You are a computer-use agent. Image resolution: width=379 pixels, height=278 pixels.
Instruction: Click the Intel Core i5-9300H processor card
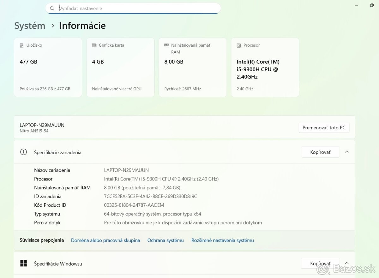(265, 67)
